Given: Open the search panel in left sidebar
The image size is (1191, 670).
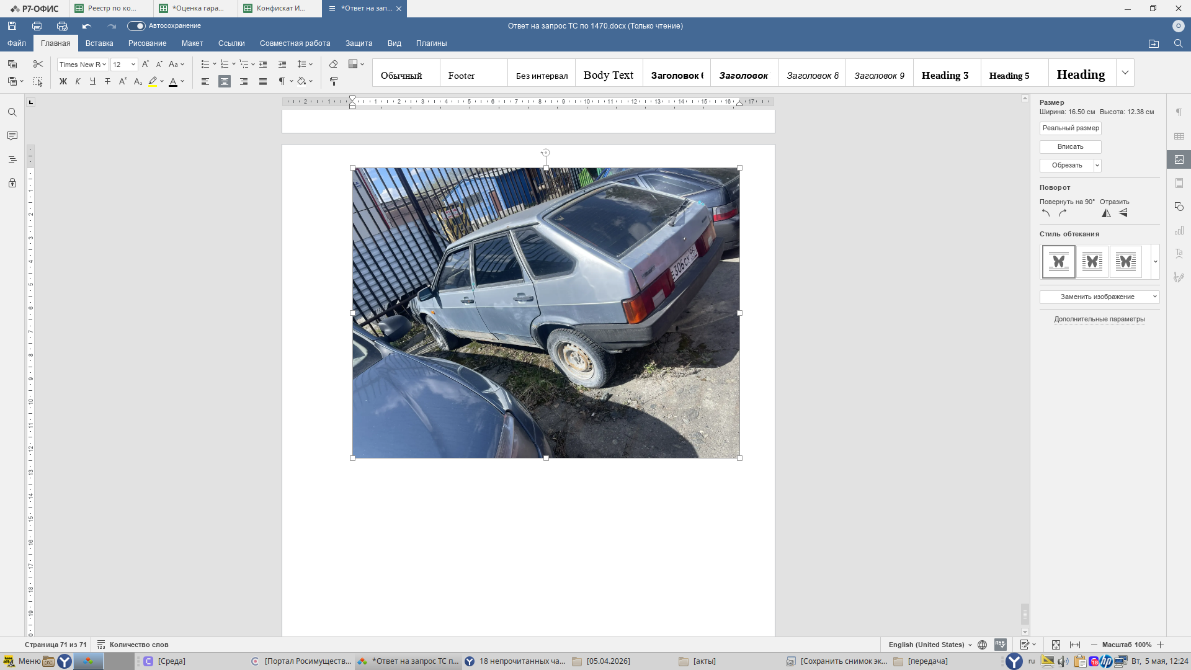Looking at the screenshot, I should coord(12,112).
